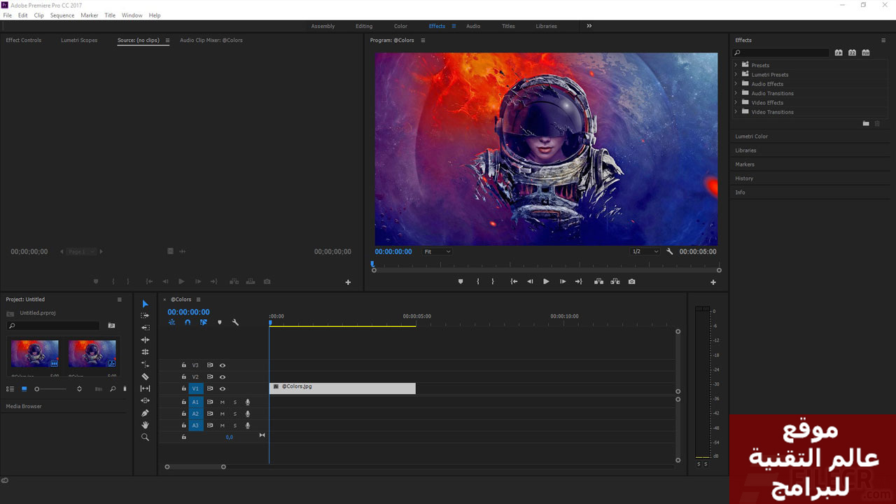Mark Out point in Program monitor
This screenshot has height=504, width=896.
click(x=493, y=281)
